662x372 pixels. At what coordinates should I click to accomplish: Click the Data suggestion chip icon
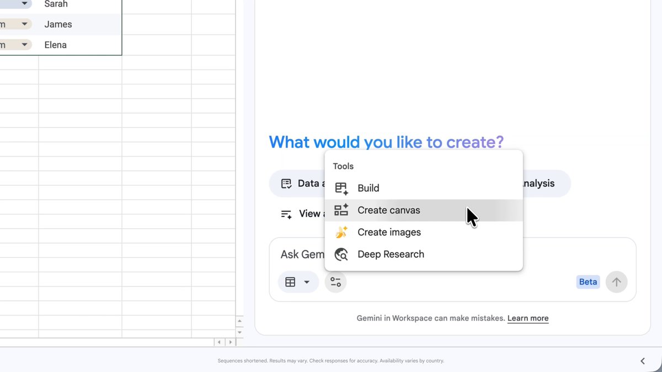(286, 184)
